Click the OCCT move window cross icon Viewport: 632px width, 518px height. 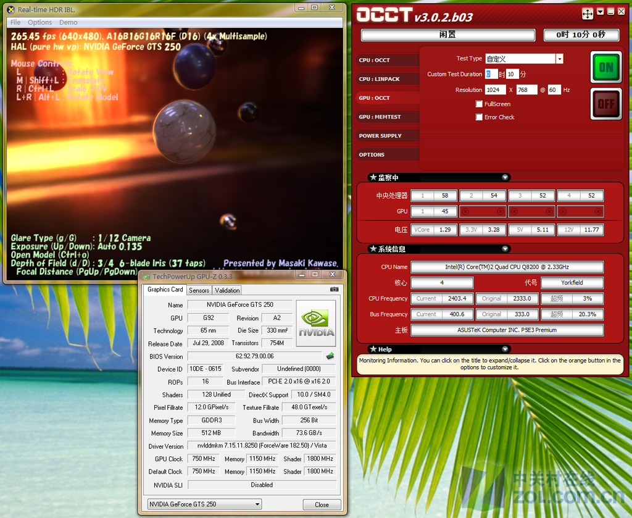tap(588, 14)
